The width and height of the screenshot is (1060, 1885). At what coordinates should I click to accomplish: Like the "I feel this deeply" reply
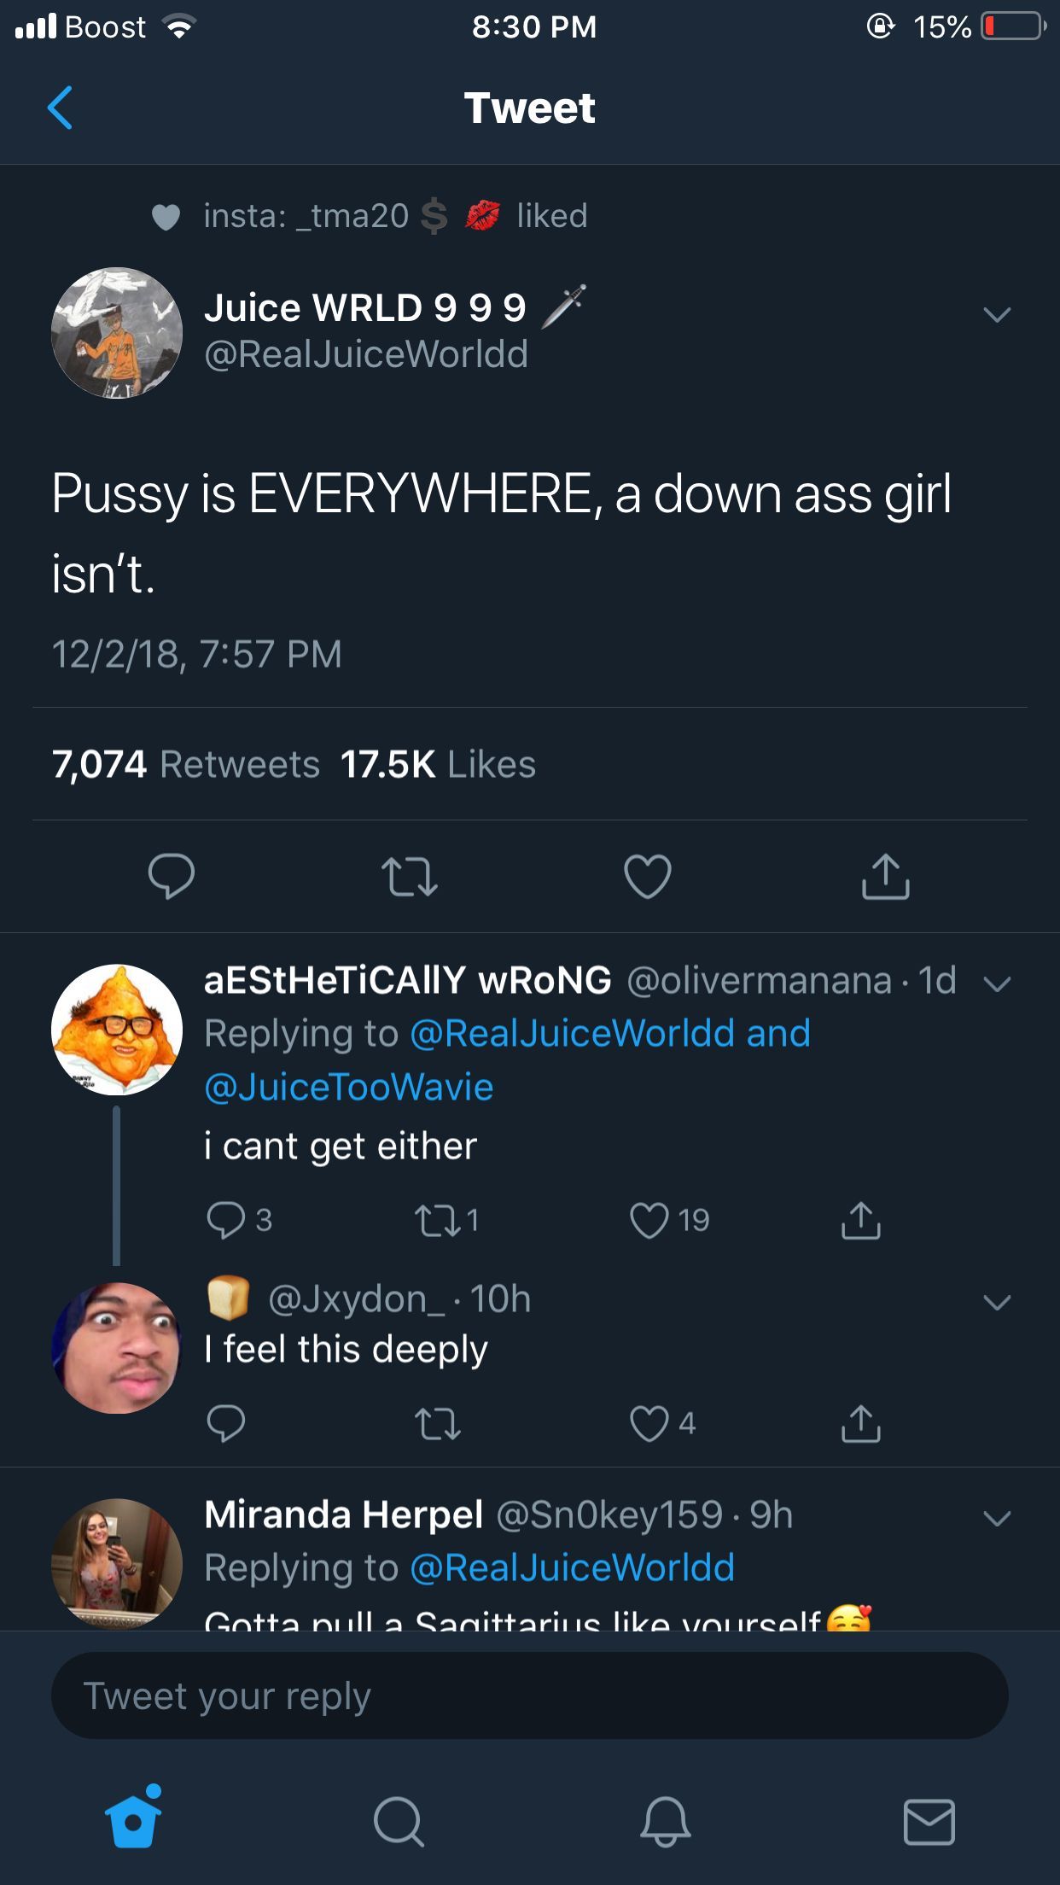click(x=649, y=1423)
